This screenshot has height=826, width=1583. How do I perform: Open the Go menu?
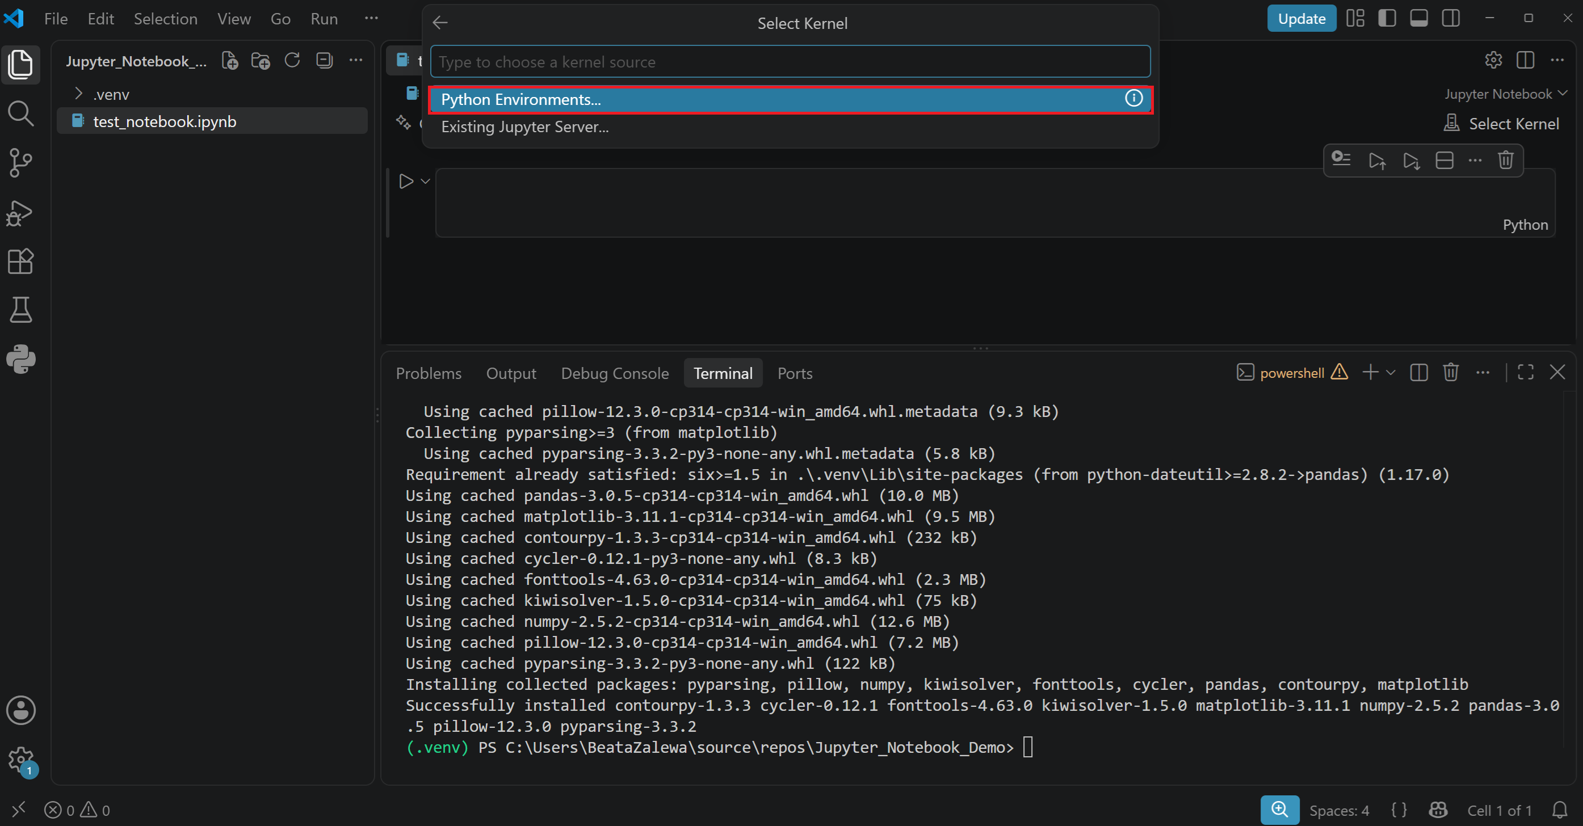[x=280, y=19]
